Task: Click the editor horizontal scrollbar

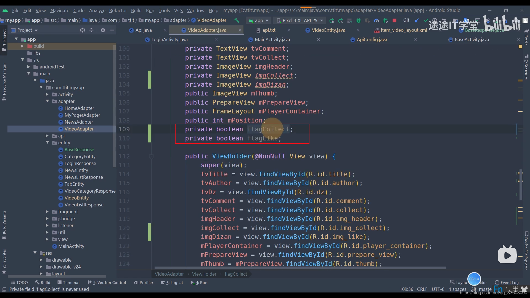Action: coord(300,268)
